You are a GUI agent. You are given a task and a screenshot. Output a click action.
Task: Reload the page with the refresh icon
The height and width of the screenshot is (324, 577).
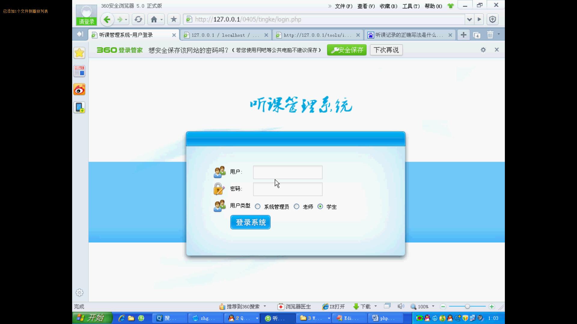138,19
